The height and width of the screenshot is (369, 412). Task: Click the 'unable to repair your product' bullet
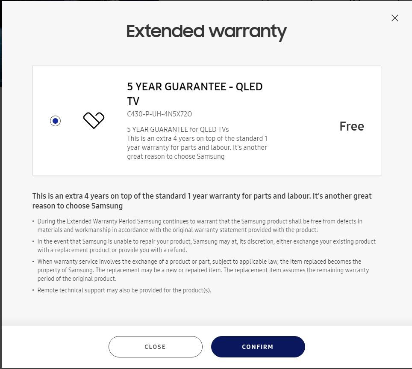pyautogui.click(x=206, y=245)
